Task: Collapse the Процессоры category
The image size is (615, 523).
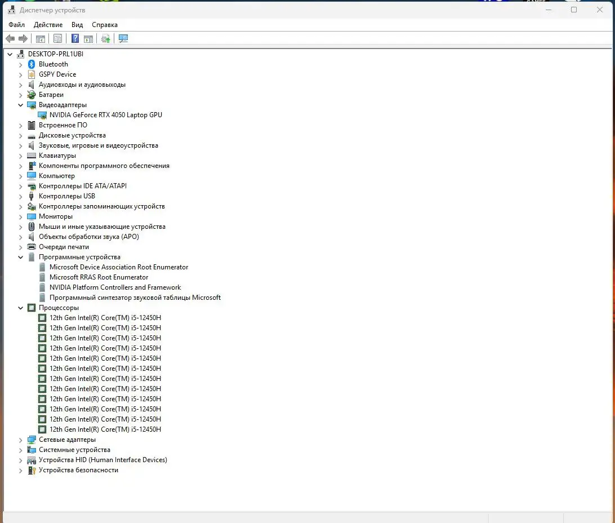Action: click(21, 308)
